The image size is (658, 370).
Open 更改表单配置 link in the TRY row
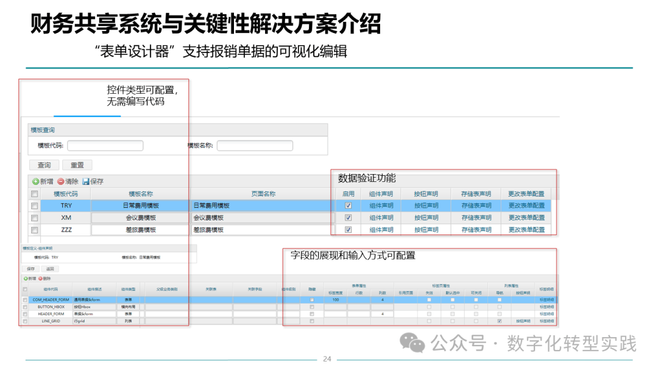pyautogui.click(x=526, y=206)
